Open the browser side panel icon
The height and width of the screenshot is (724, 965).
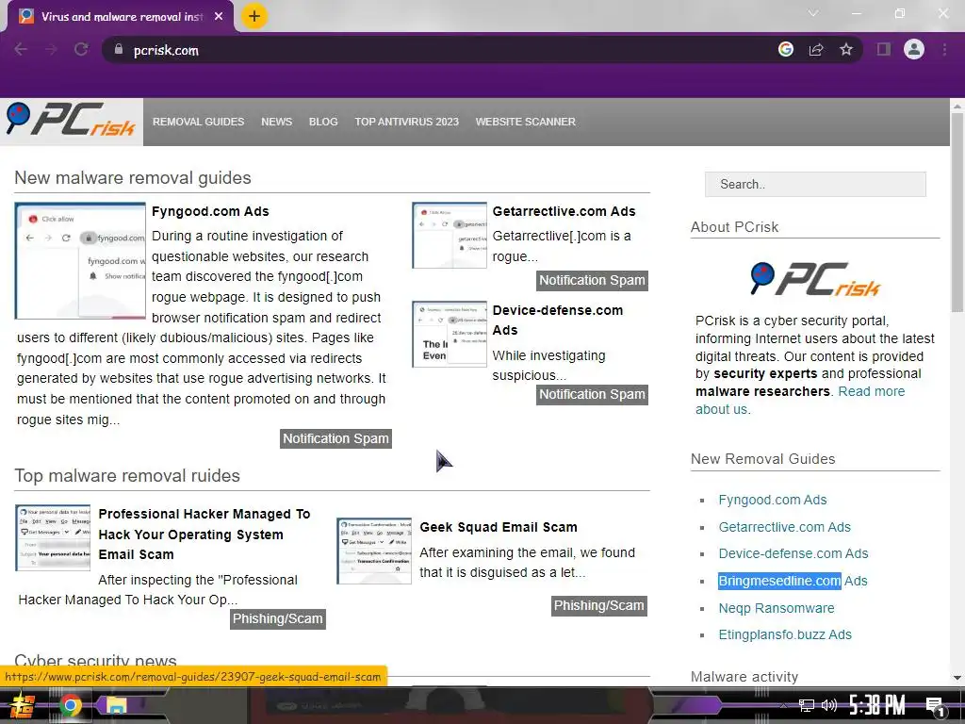[x=884, y=49]
